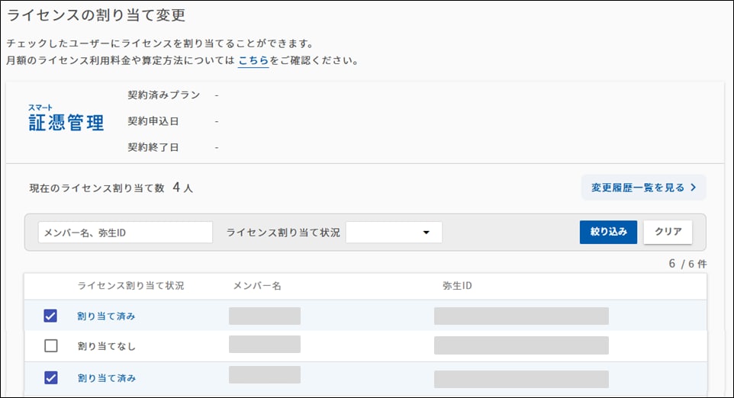Uncheck the third row's 割り当て済み checkbox
The height and width of the screenshot is (398, 734).
coord(51,377)
